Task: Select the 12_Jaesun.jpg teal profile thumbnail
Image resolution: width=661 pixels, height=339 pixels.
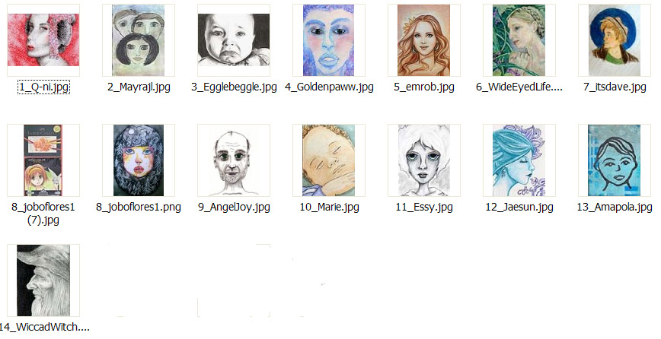Action: (x=519, y=160)
